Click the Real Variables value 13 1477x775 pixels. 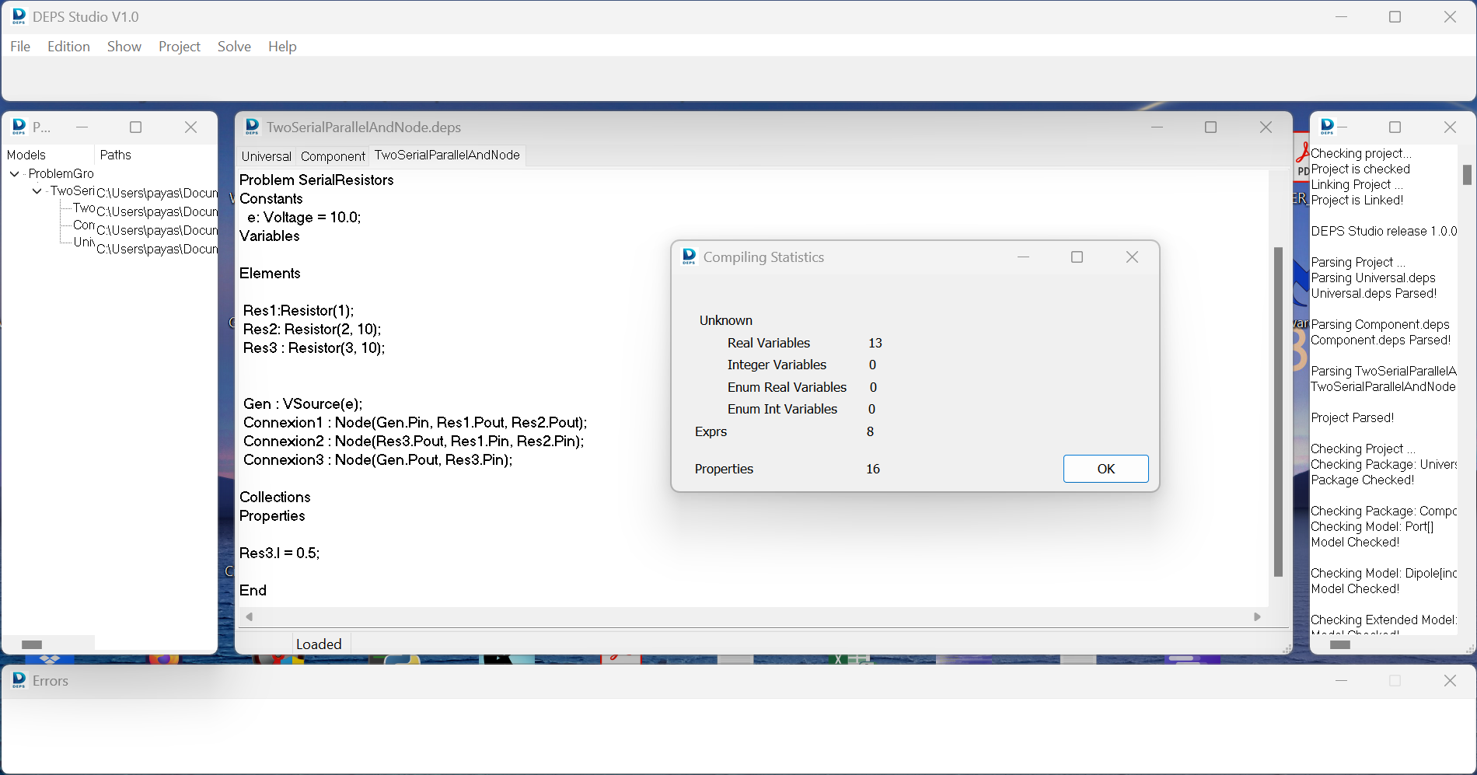pos(875,343)
